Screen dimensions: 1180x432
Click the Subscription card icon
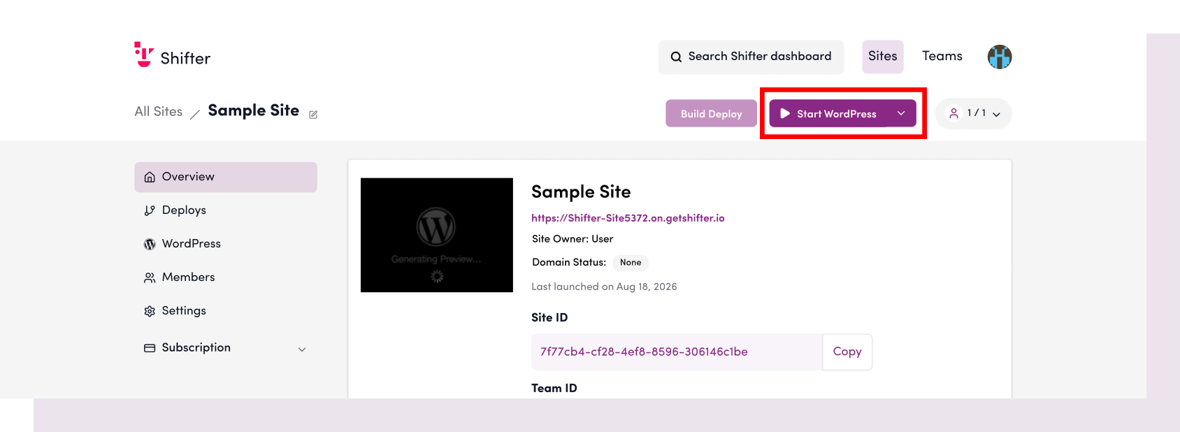point(150,348)
